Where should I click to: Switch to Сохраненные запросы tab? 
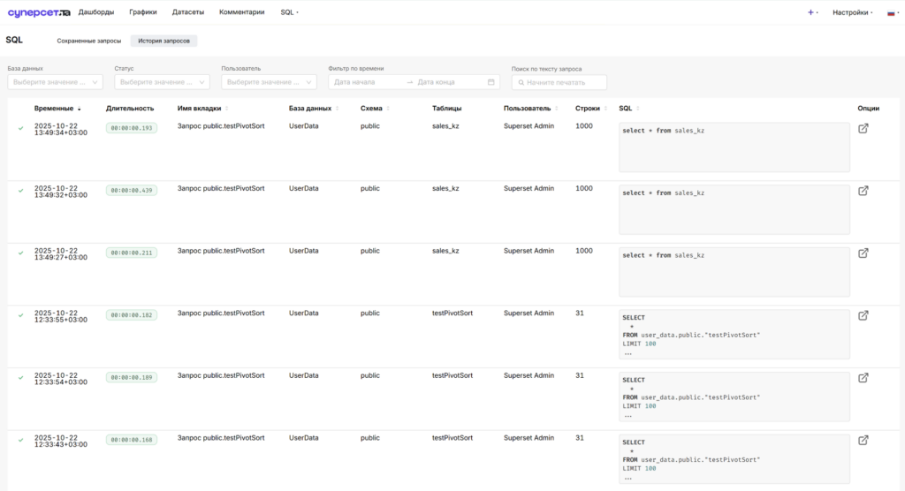click(89, 41)
